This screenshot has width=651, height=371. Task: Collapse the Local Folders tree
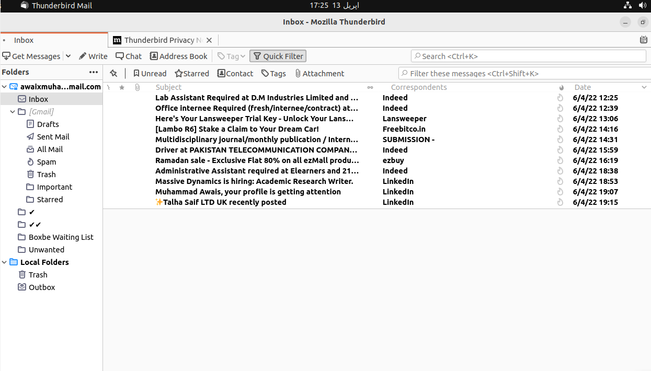[x=5, y=262]
